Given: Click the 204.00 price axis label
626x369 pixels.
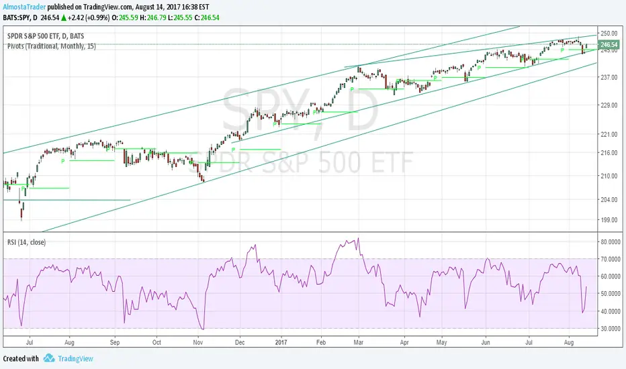Looking at the screenshot, I should (609, 199).
